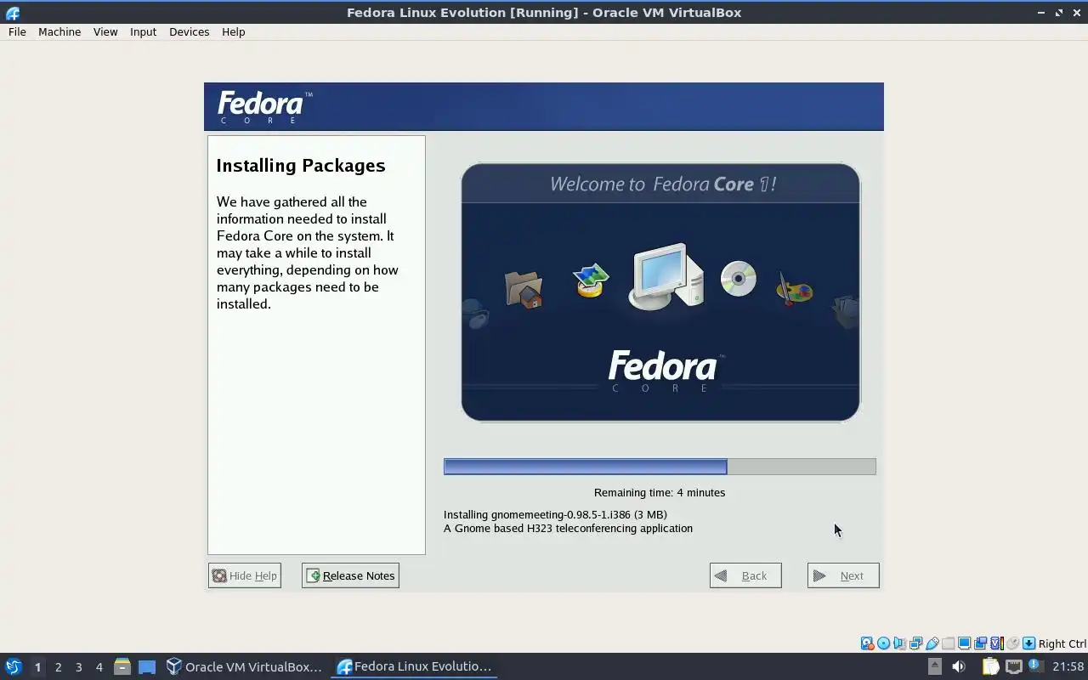Click the Installing Packages heading
The image size is (1088, 680).
click(301, 166)
